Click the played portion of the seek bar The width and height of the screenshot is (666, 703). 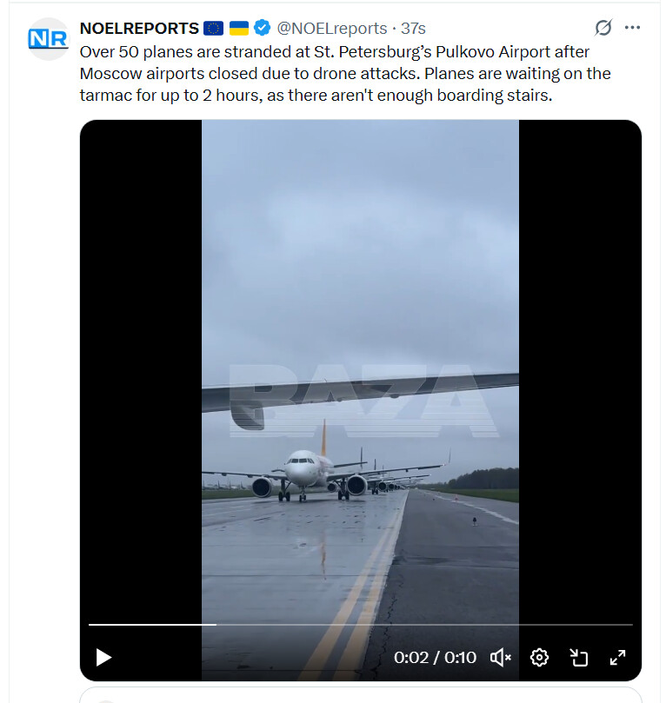point(152,624)
